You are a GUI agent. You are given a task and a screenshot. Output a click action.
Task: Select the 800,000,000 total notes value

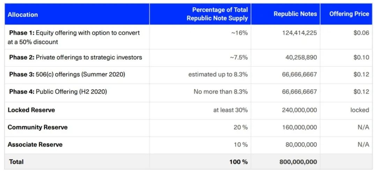click(x=298, y=162)
